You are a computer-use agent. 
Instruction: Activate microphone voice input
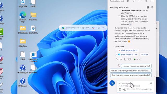coord(151,83)
